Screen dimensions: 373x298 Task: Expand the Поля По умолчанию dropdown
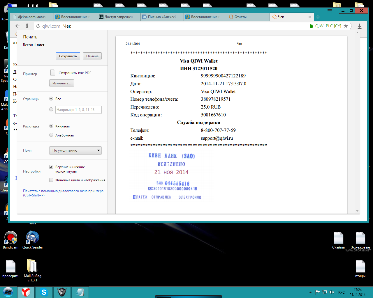(x=75, y=150)
